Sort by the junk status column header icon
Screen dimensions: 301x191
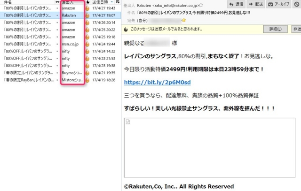pyautogui.click(x=88, y=2)
